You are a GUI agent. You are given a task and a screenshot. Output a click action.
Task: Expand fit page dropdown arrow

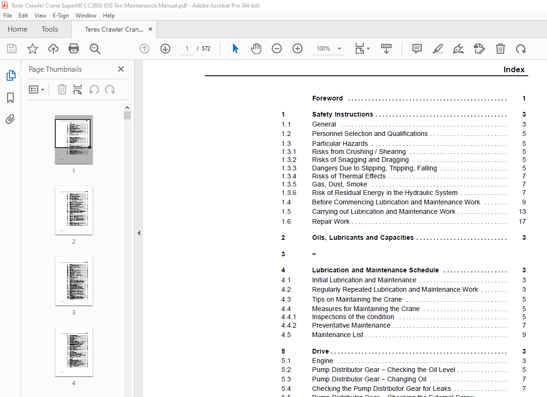point(368,49)
